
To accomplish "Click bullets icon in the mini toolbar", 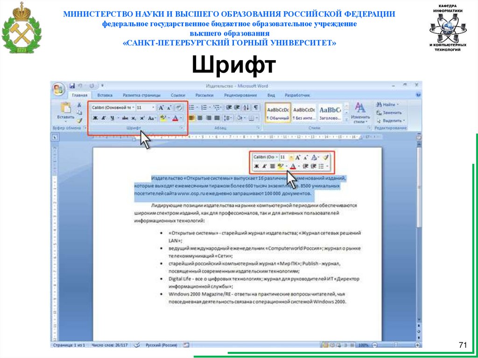I will pyautogui.click(x=321, y=166).
